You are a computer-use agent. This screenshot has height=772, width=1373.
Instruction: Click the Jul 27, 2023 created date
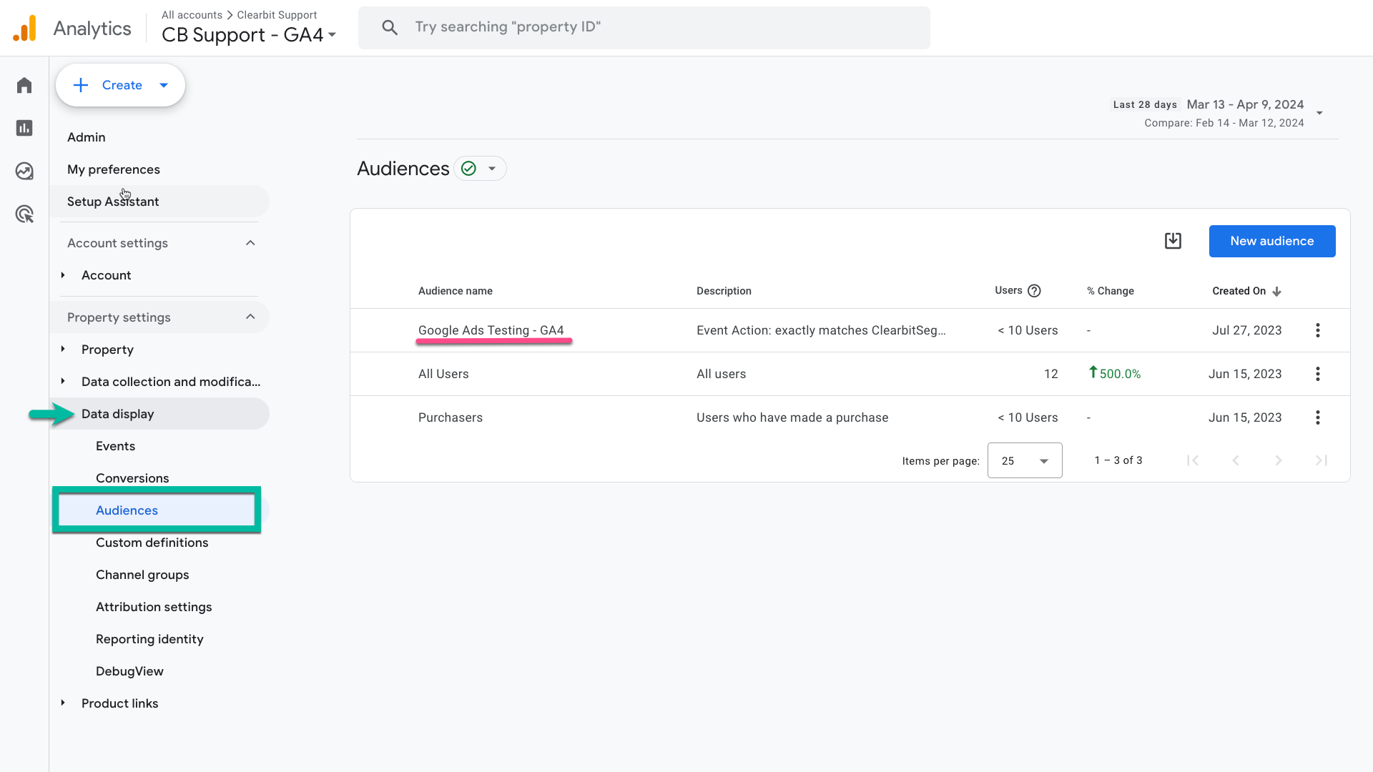pos(1246,330)
